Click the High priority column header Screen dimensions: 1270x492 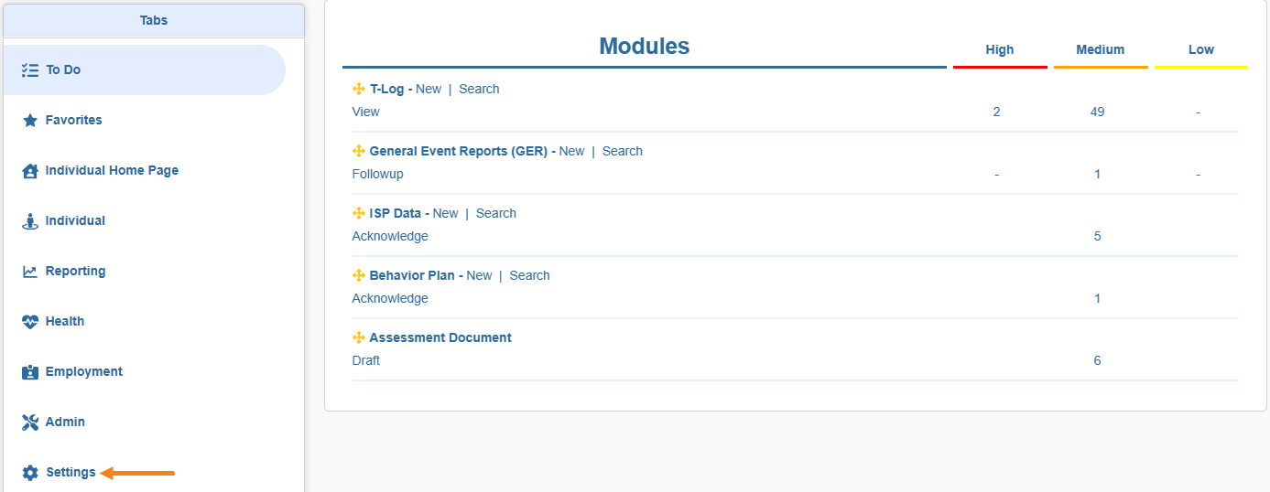click(999, 50)
